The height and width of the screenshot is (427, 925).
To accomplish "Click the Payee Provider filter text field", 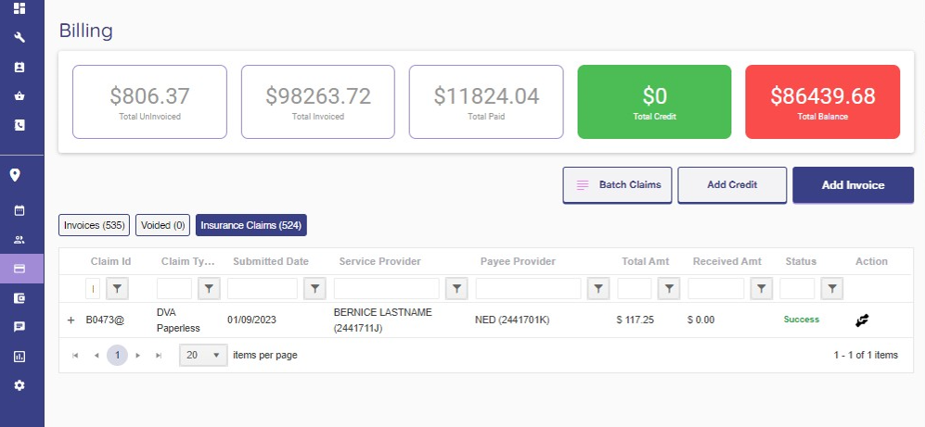I will point(528,289).
